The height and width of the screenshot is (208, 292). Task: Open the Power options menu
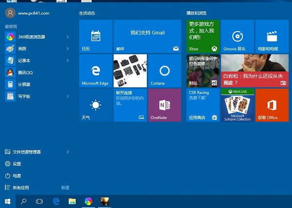tap(17, 175)
